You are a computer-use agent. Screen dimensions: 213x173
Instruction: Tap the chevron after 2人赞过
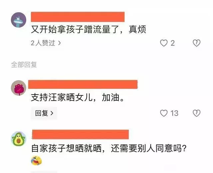[59, 43]
